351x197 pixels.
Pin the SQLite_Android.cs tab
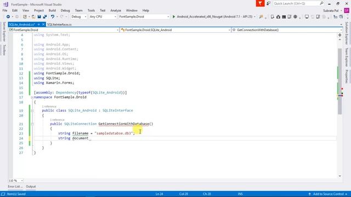[38, 25]
